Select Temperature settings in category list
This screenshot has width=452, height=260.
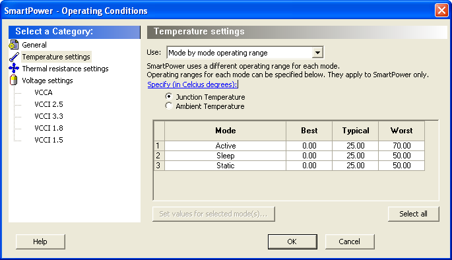click(x=56, y=57)
